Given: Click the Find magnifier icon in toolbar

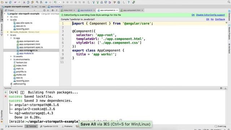Looking at the screenshot, I should 37,3.
